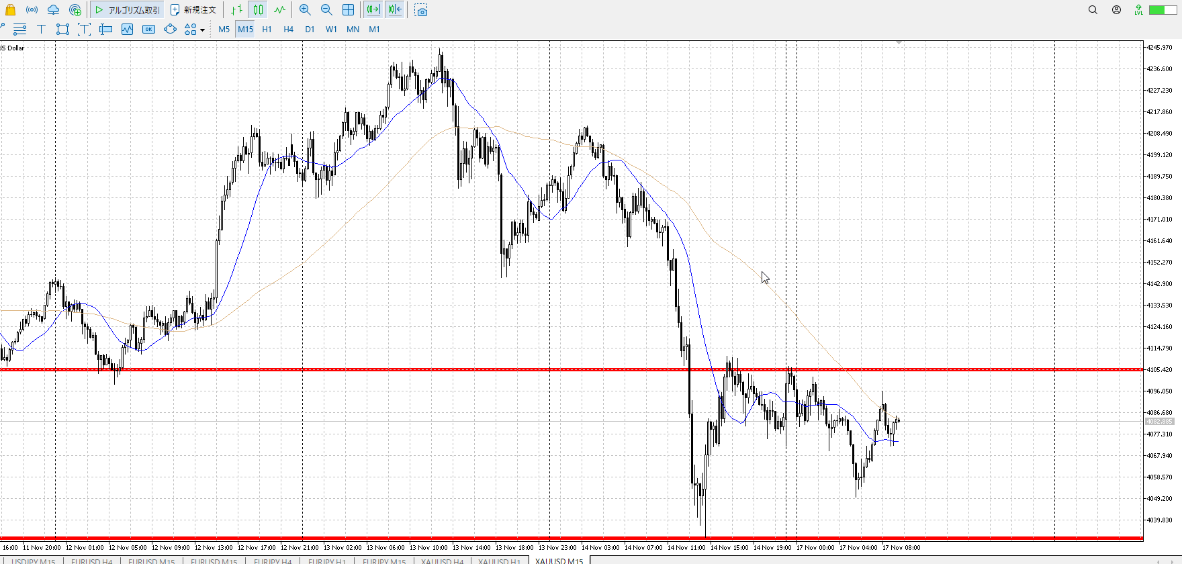Select the H4 timeframe
This screenshot has width=1182, height=564.
tap(288, 29)
